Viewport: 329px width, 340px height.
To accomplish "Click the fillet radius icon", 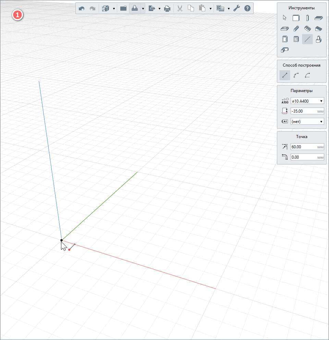I will pos(285,157).
